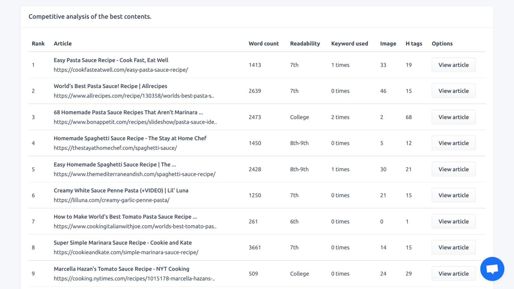Open the themediterraneandish.com URL link
514x289 pixels.
click(135, 174)
